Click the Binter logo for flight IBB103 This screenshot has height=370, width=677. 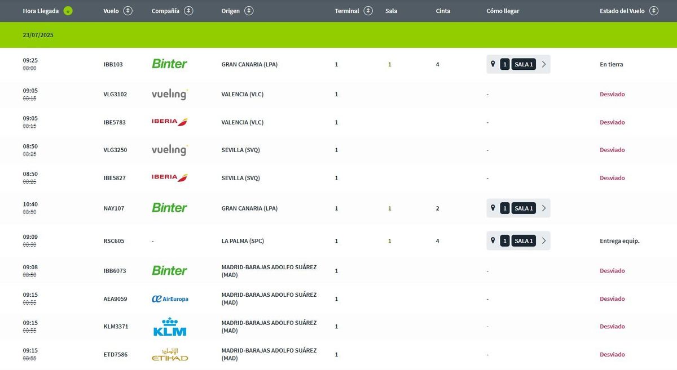click(169, 64)
